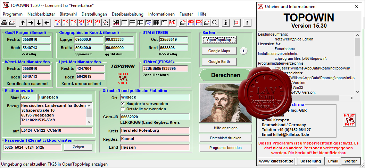The height and width of the screenshot is (168, 365).
Task: Click the round info icon beside Google Maps
Action: (x=243, y=51)
